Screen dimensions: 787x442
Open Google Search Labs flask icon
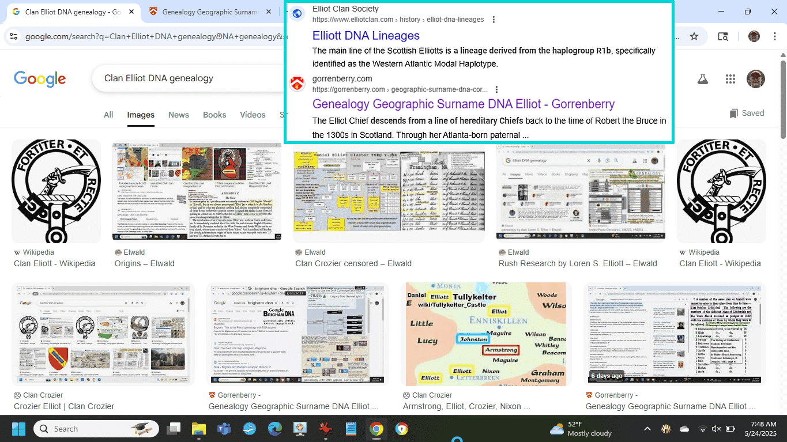pos(702,79)
